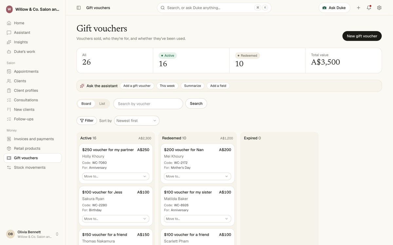Click the magnifier icon in global search
Image resolution: width=393 pixels, height=245 pixels.
(x=163, y=8)
